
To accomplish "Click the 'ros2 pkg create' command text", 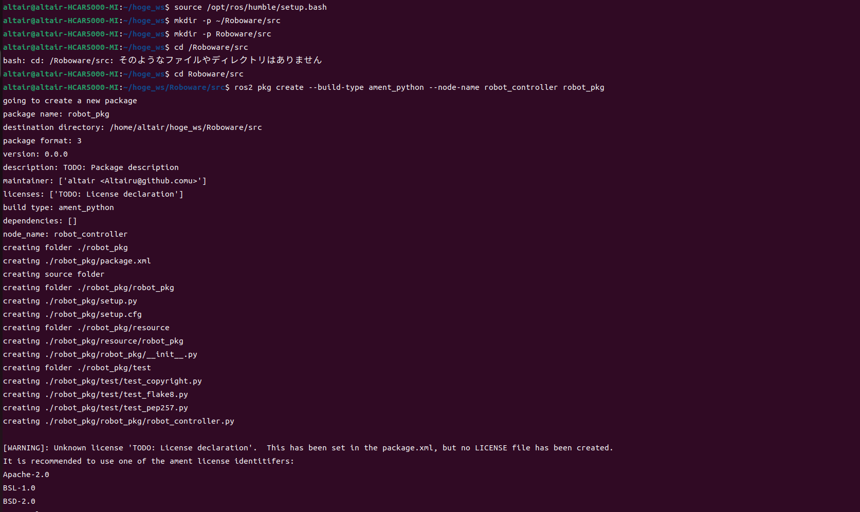I will [268, 87].
